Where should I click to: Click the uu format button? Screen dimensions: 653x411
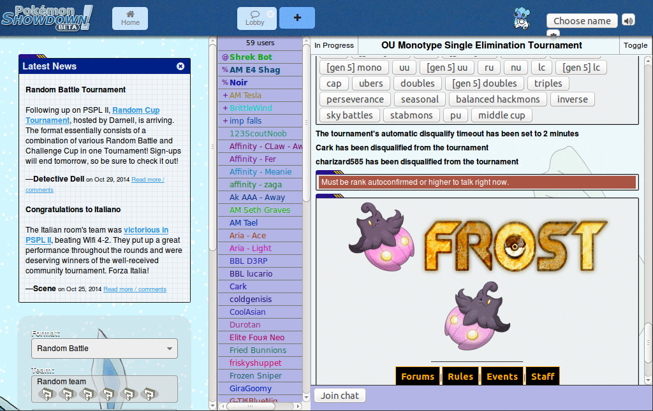(x=404, y=68)
